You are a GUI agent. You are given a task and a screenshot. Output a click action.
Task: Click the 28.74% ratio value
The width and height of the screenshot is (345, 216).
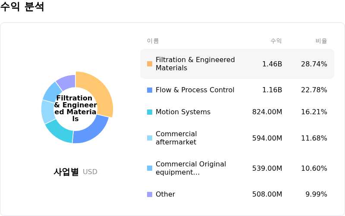pos(314,64)
